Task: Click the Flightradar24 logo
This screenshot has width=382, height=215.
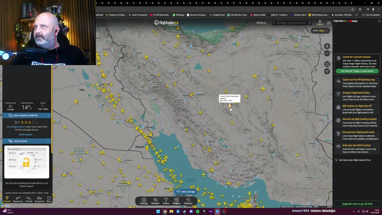Action: coord(166,23)
